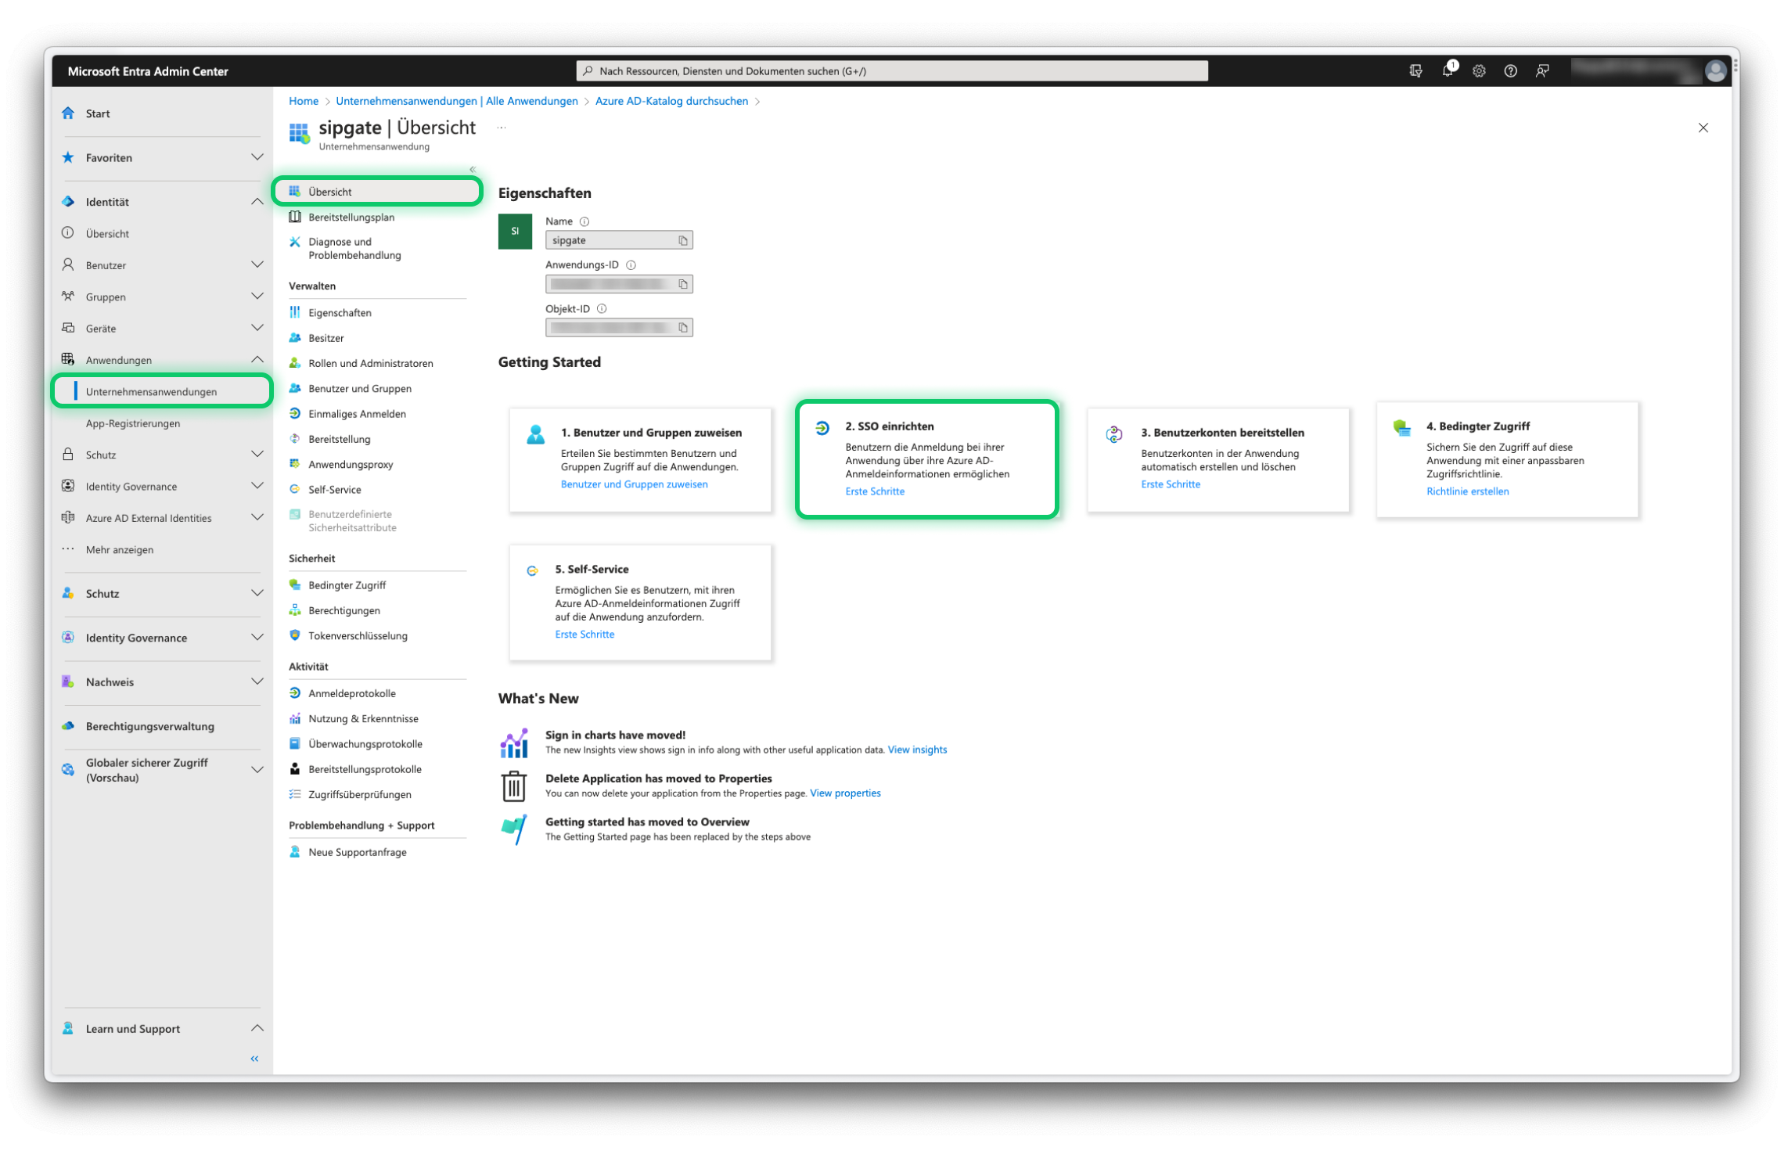Click the resource search field

point(892,70)
